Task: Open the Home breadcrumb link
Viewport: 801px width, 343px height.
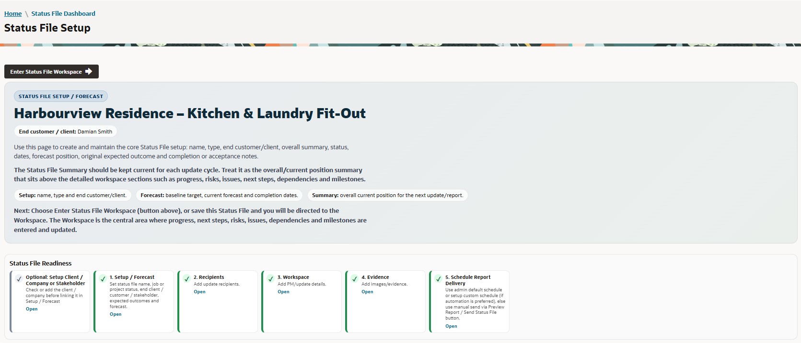Action: (13, 13)
